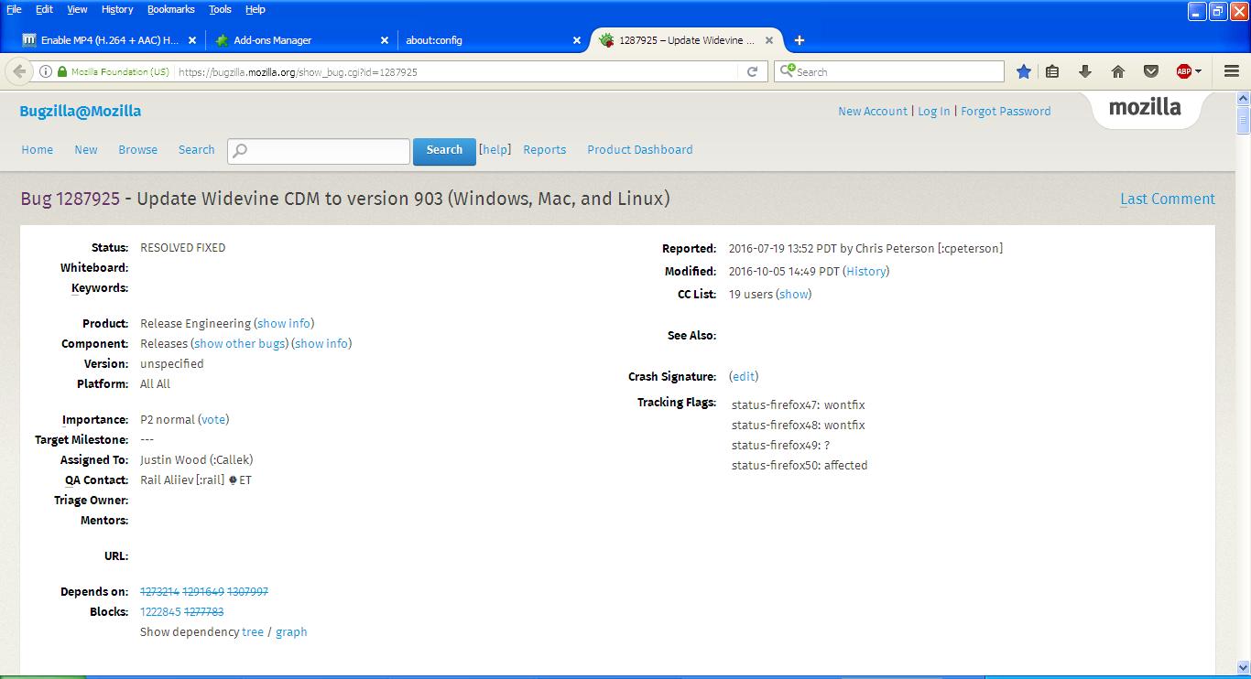Open the Log In link

coord(933,111)
